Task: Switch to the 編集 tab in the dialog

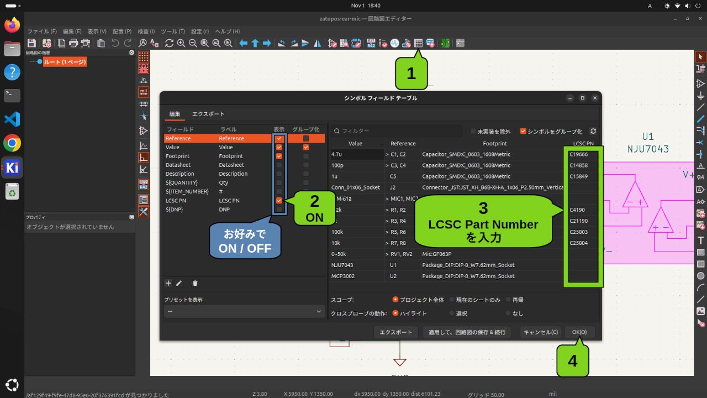Action: [x=175, y=114]
